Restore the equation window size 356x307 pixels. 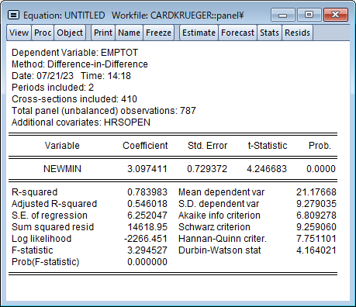(x=309, y=15)
